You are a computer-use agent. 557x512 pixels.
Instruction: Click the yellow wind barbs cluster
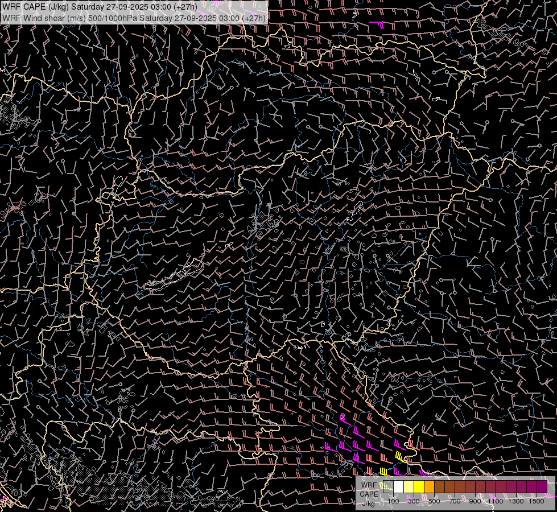click(x=399, y=457)
